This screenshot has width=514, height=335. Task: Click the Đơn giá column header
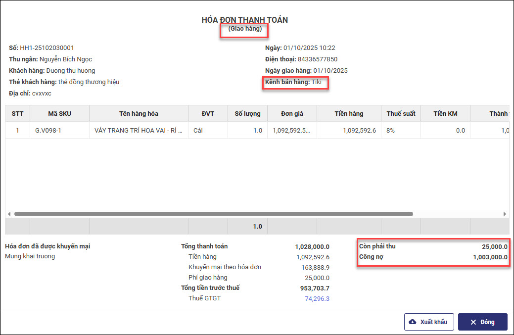tap(292, 113)
